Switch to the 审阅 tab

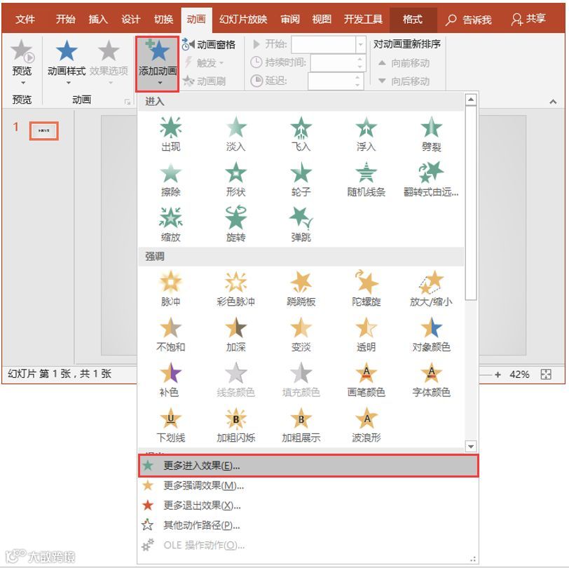tap(290, 19)
